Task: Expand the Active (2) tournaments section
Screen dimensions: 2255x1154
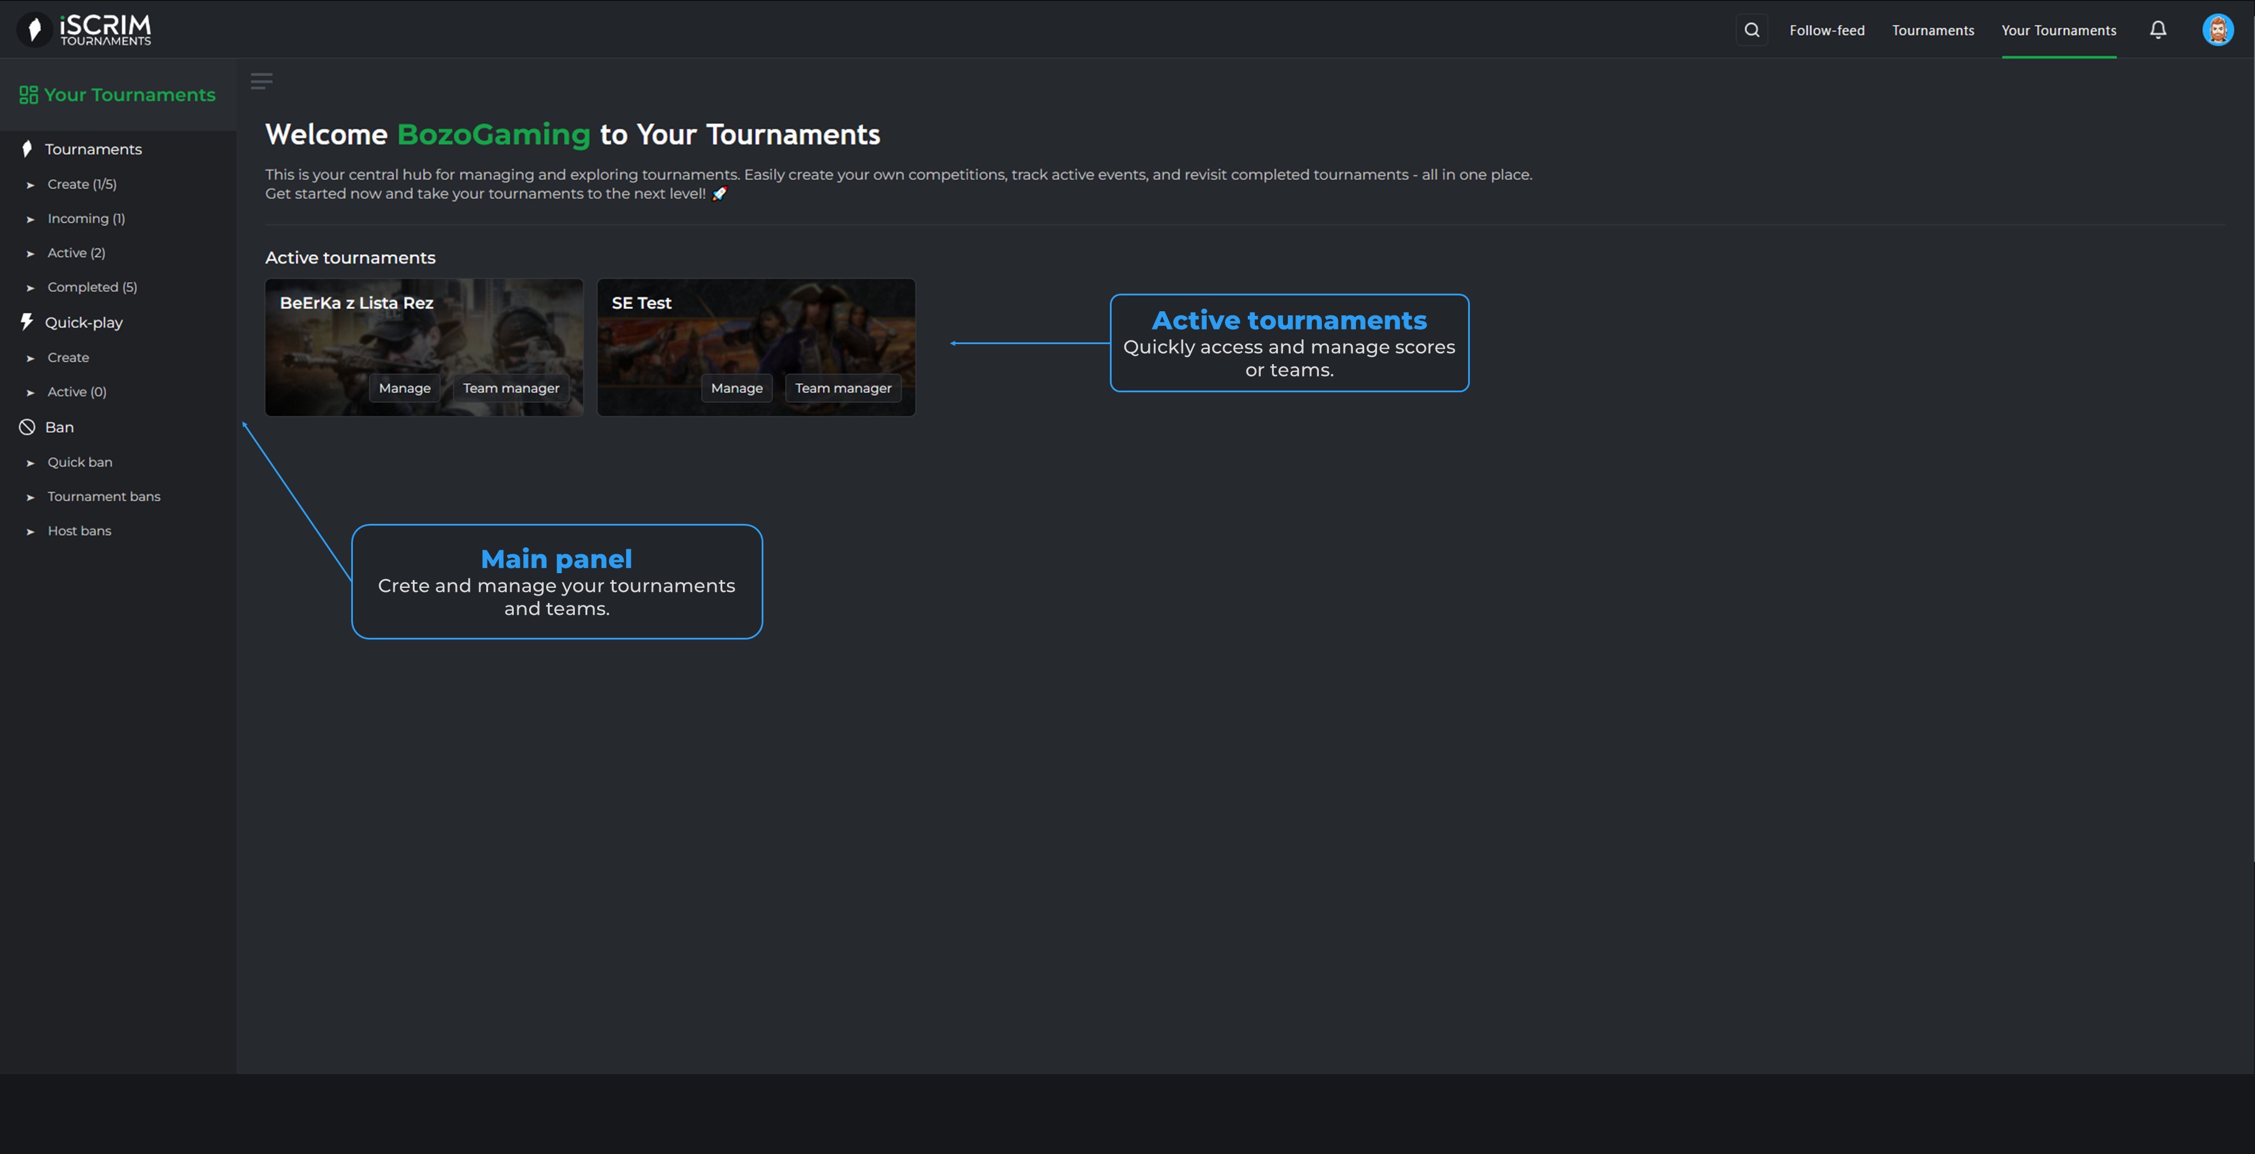Action: click(75, 252)
